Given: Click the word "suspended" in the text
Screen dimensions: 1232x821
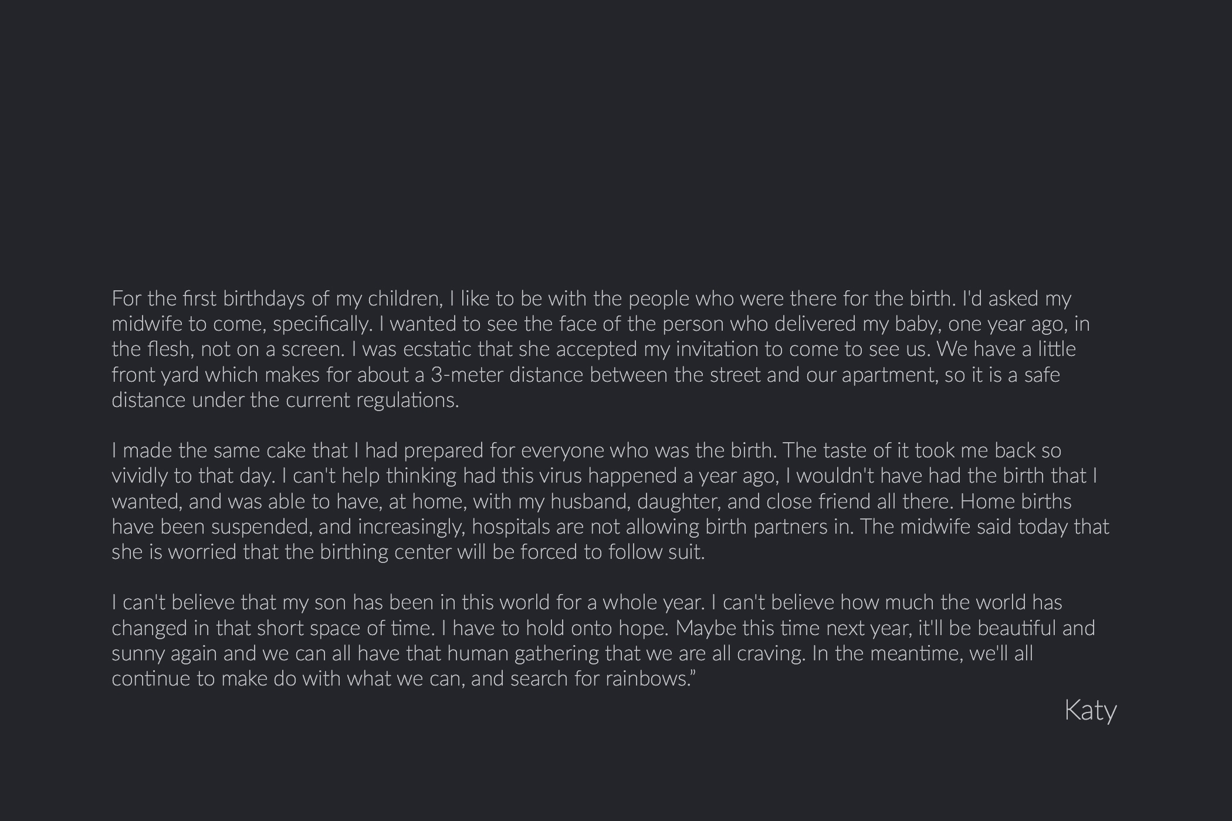Looking at the screenshot, I should pos(261,527).
